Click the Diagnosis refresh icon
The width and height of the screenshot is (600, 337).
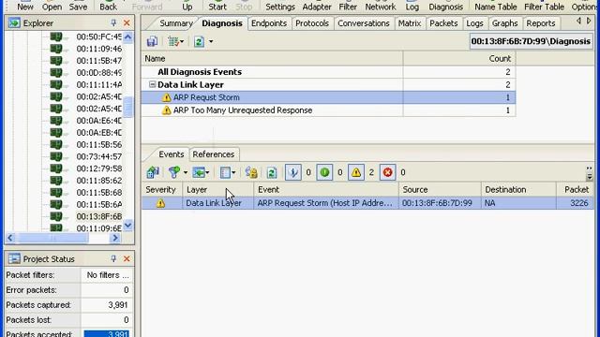[199, 41]
